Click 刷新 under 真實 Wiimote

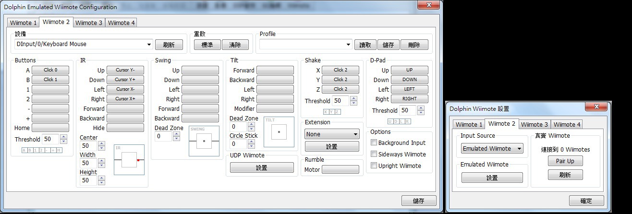tap(565, 175)
